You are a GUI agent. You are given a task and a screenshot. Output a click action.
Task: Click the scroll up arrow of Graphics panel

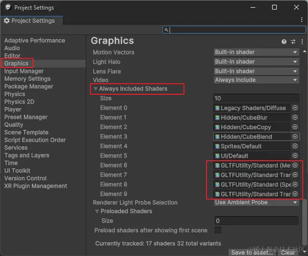point(305,51)
